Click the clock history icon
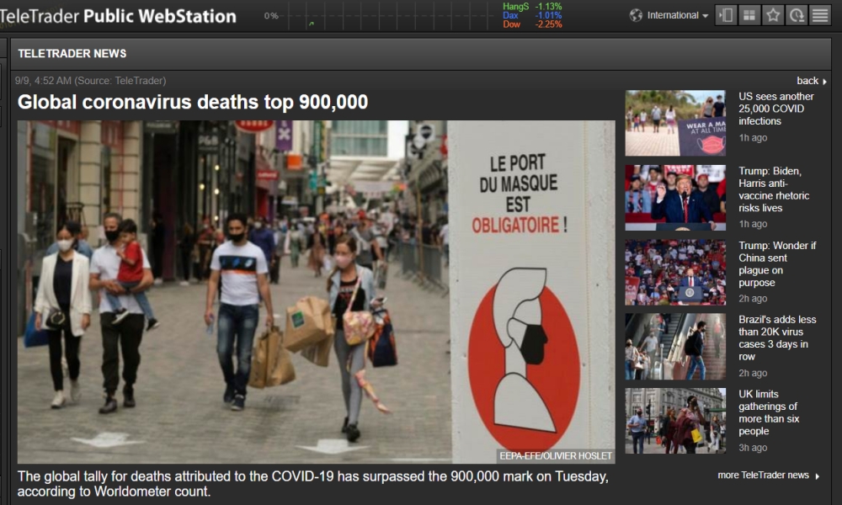 [x=797, y=15]
